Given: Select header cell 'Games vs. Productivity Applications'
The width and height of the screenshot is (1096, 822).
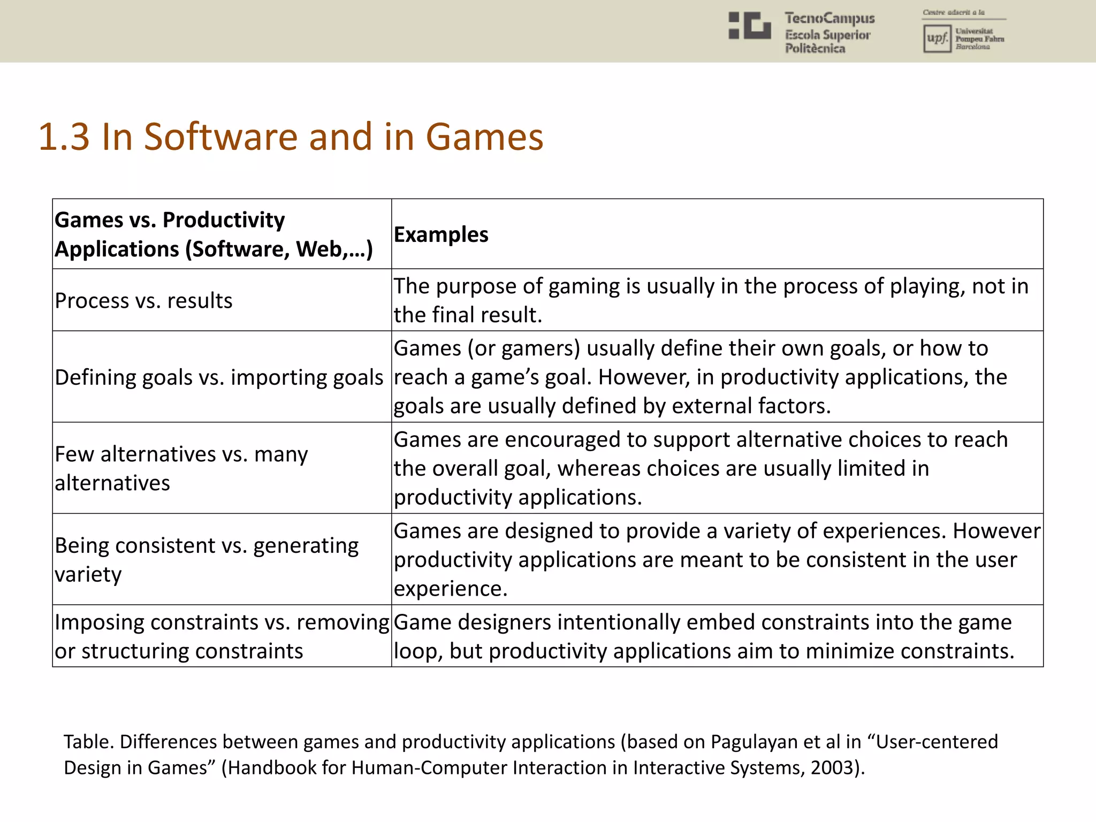Looking at the screenshot, I should [222, 234].
